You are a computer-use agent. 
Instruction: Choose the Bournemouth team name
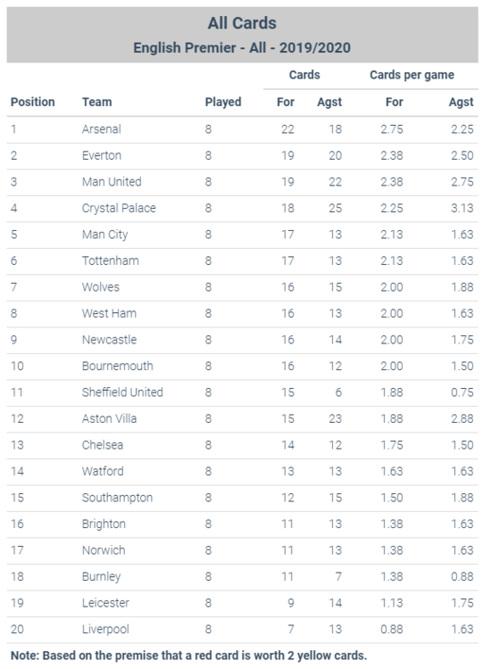click(118, 366)
